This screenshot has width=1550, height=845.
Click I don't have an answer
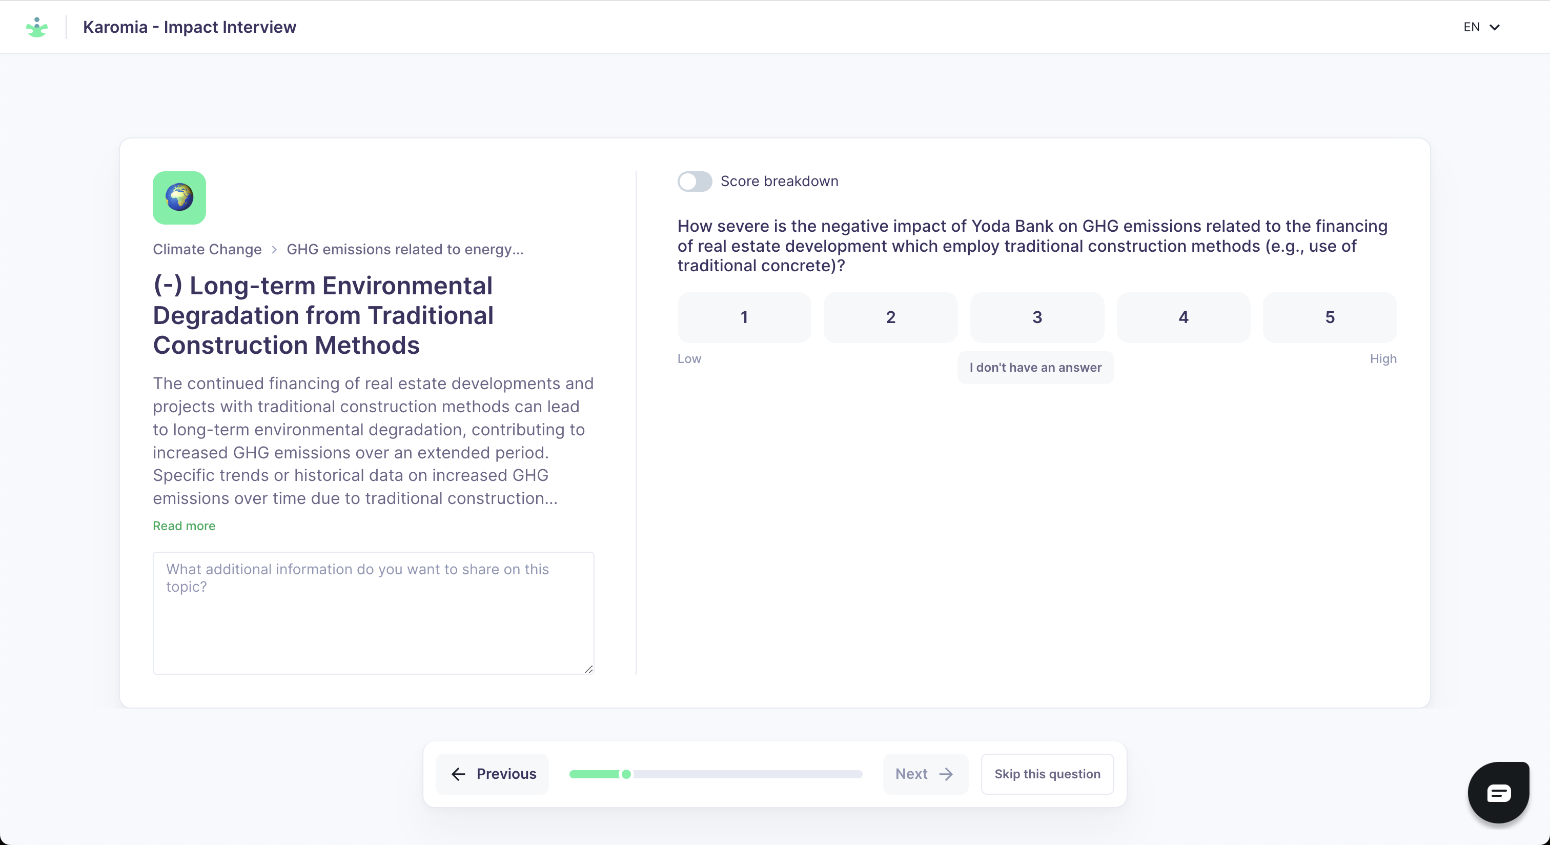click(1035, 367)
